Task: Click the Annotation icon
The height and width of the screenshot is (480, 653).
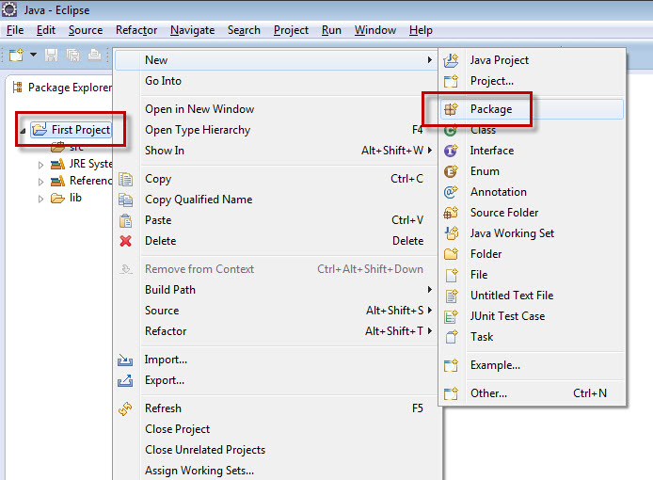Action: tap(451, 192)
